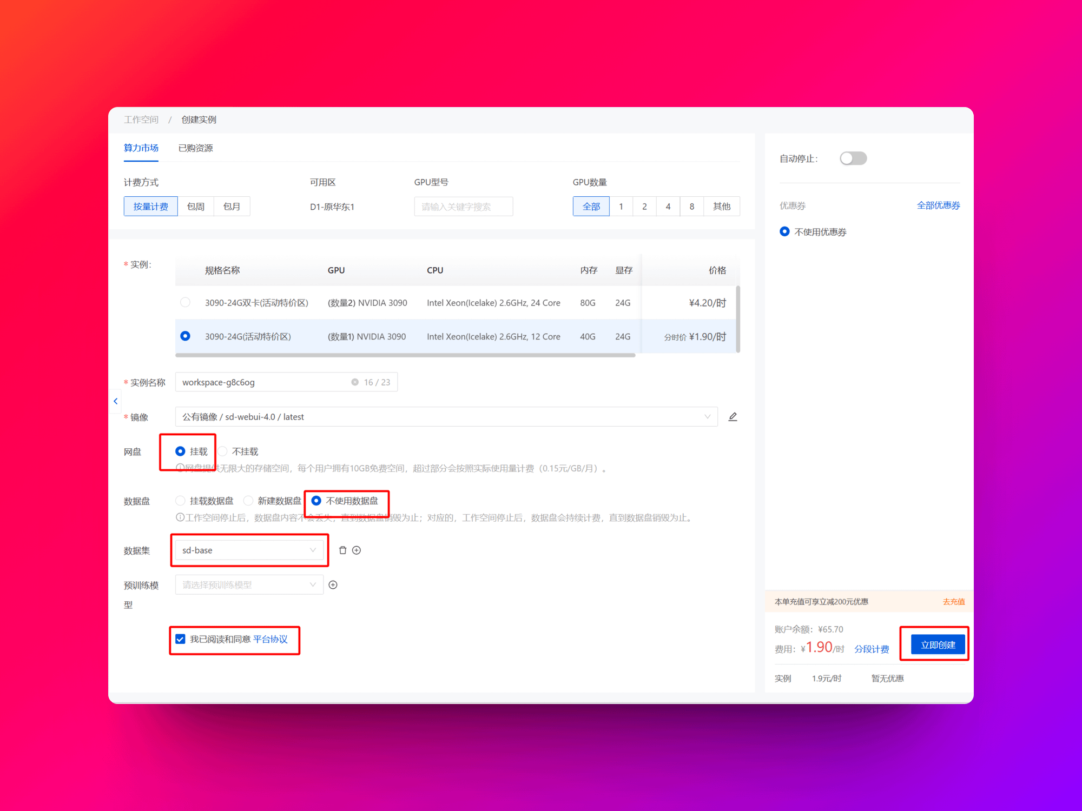The height and width of the screenshot is (811, 1082).
Task: Click the instance table horizontal scrollbar
Action: tap(405, 355)
